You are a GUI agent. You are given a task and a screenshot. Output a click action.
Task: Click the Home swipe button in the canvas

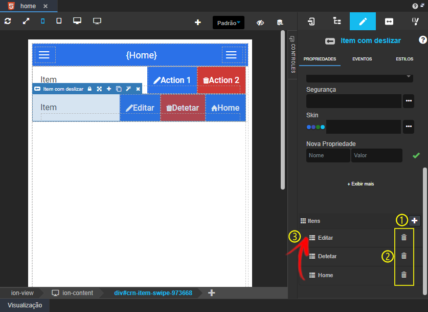[226, 108]
